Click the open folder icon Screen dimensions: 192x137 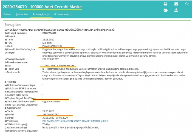click(x=165, y=10)
